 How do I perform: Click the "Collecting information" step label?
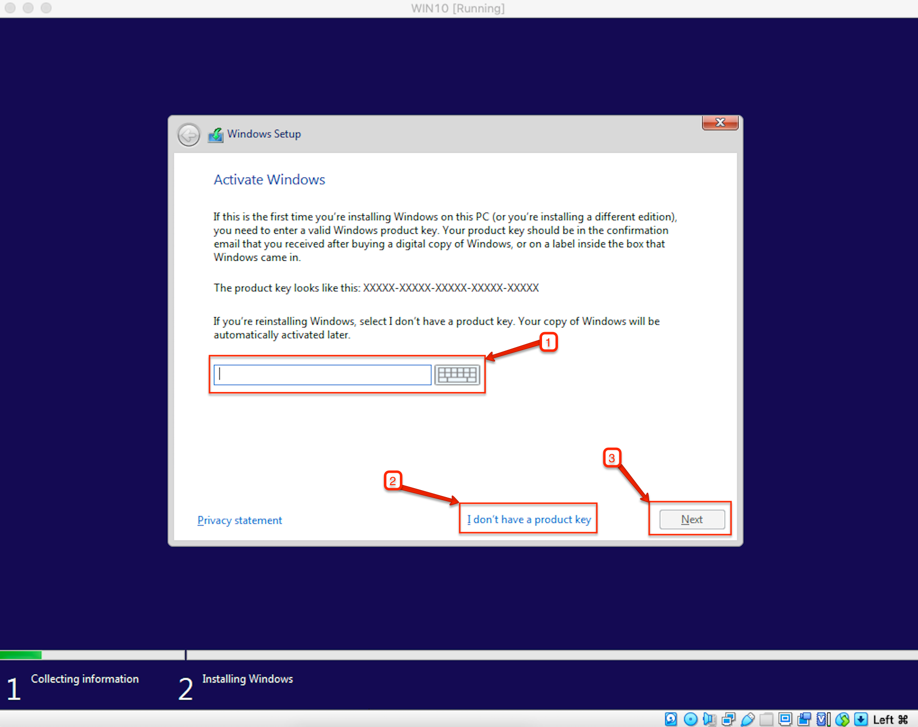point(85,679)
